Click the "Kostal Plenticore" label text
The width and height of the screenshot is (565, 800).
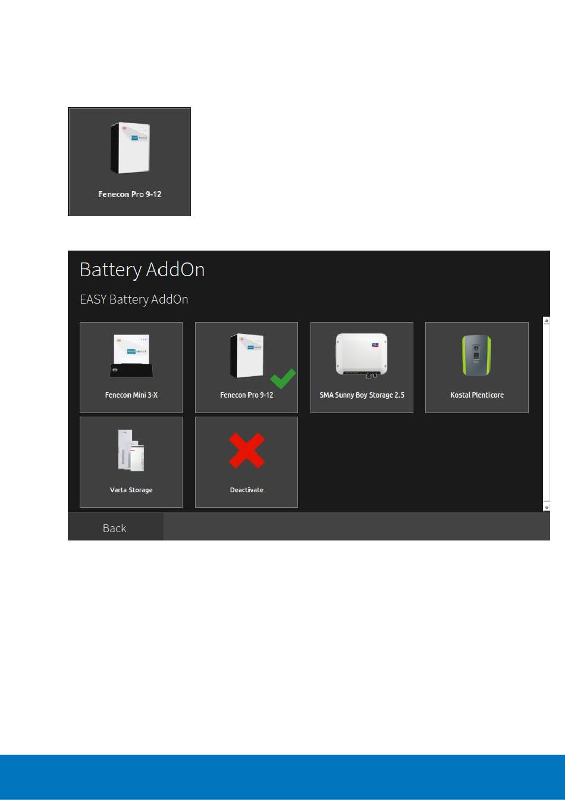click(x=476, y=395)
